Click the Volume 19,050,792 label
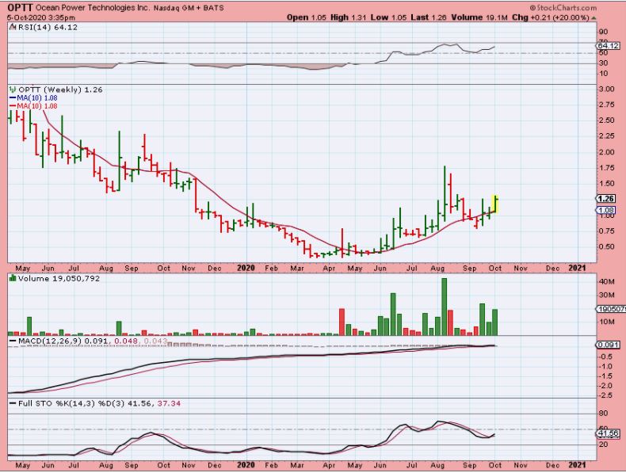The image size is (626, 473). pyautogui.click(x=59, y=278)
